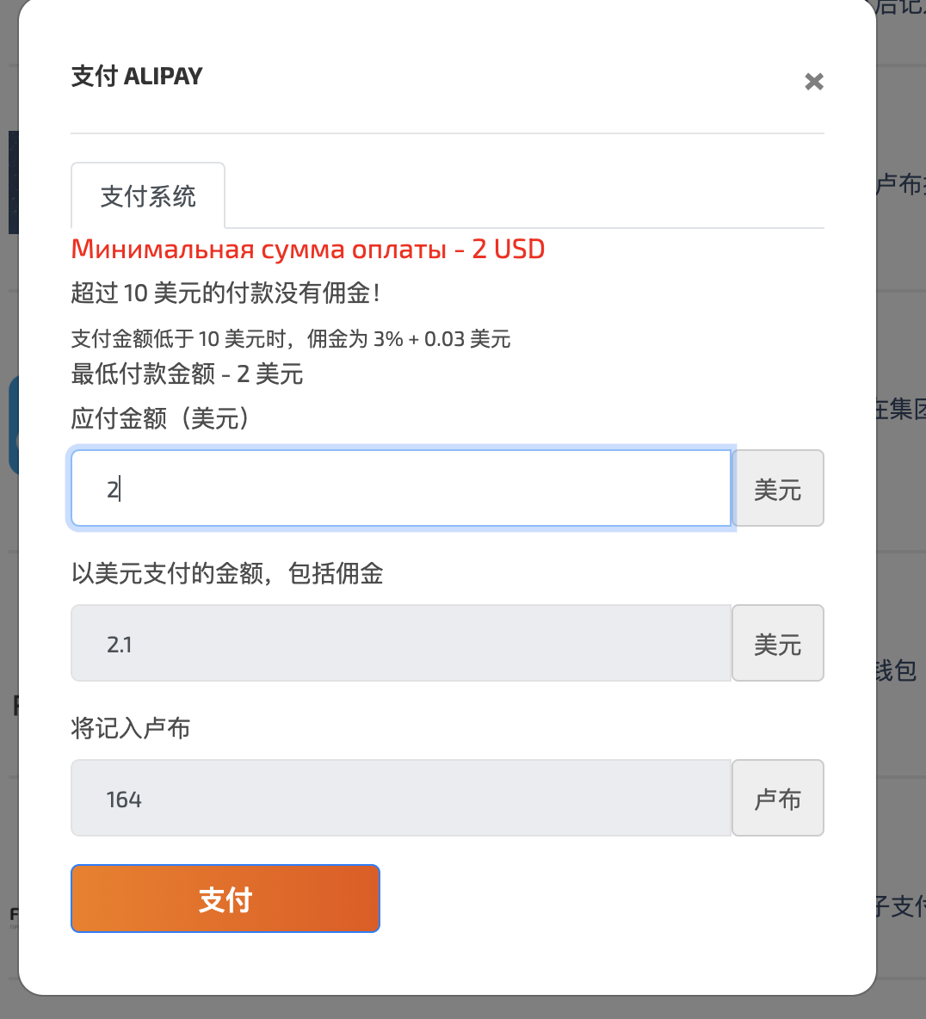The image size is (926, 1019).
Task: Select the 支付系统 tab
Action: 148,195
